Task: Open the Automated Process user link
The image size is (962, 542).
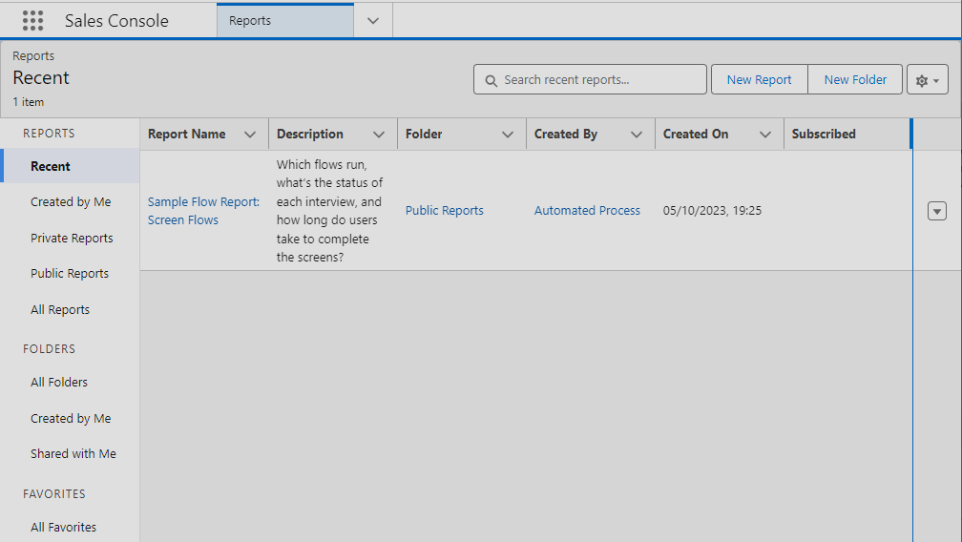Action: [587, 210]
